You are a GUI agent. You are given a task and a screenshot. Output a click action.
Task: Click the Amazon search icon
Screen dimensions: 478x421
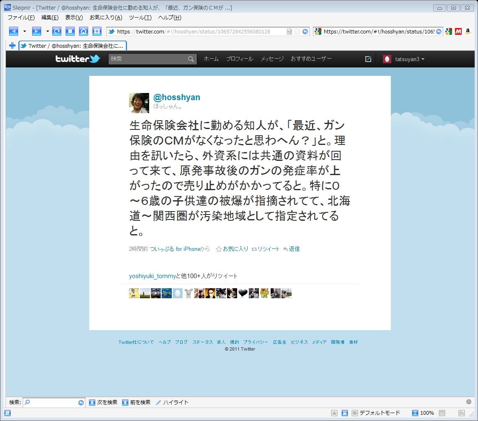468,31
